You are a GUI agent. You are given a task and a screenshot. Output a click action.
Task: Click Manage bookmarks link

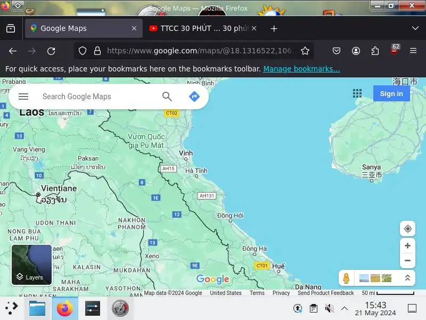click(301, 69)
